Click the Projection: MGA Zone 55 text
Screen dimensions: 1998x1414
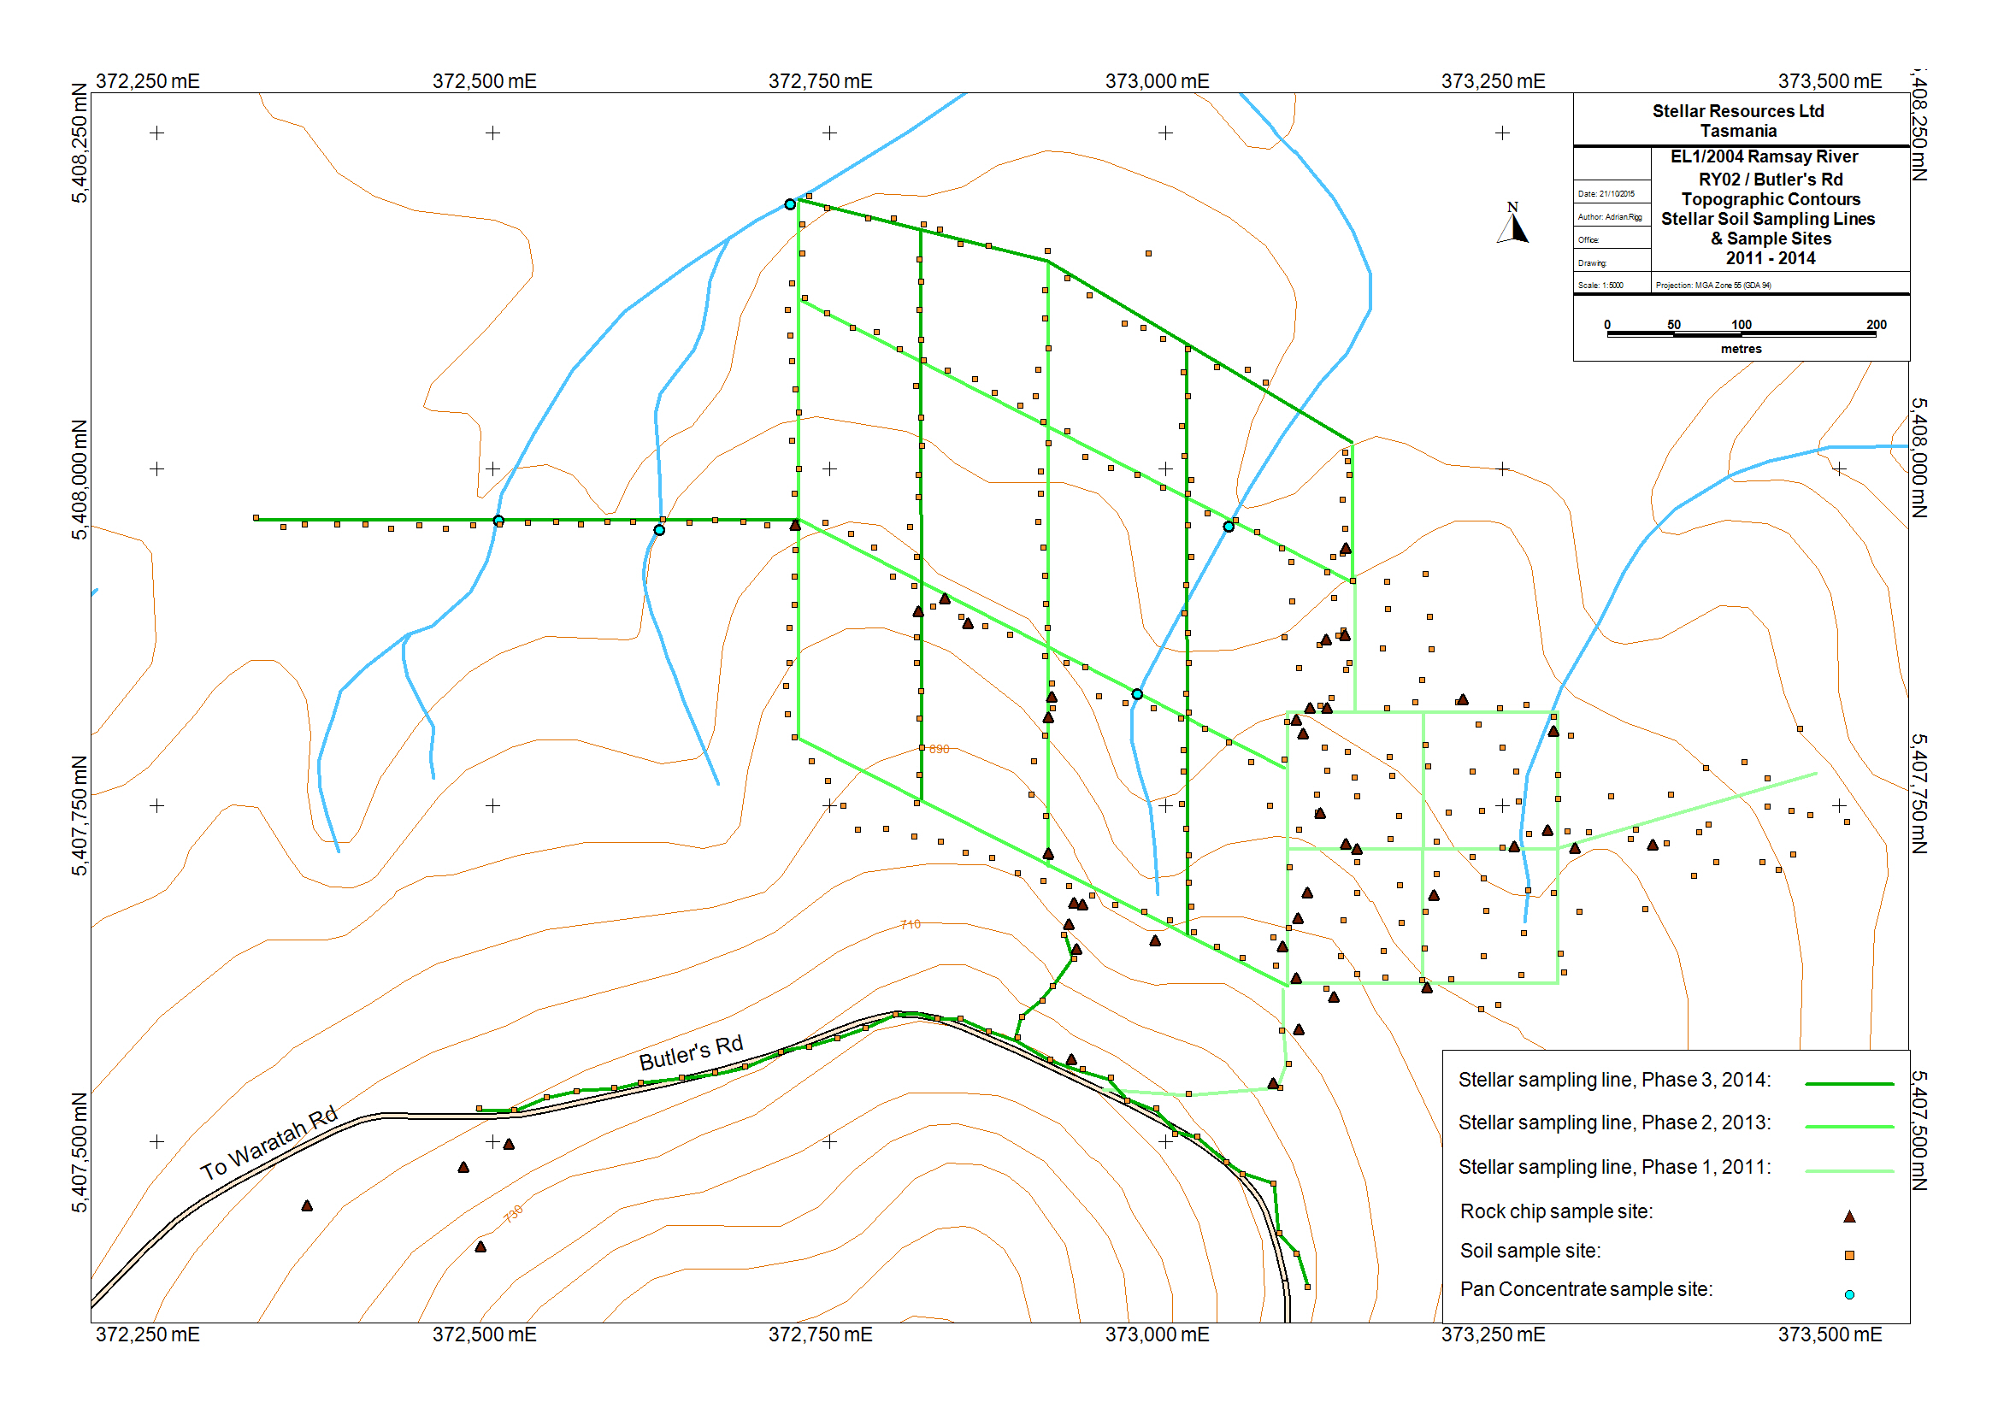pos(1712,286)
